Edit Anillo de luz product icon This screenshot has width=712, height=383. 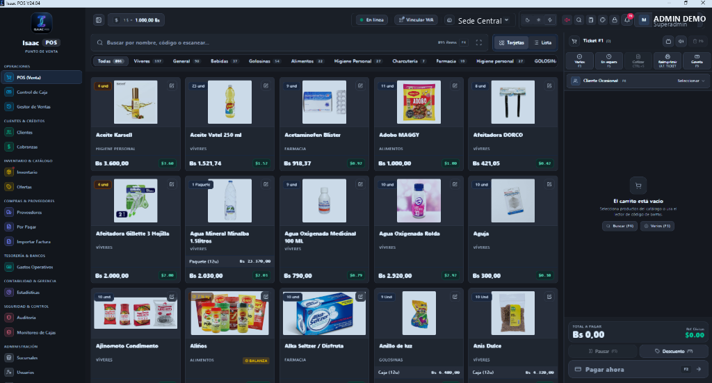[x=455, y=297]
